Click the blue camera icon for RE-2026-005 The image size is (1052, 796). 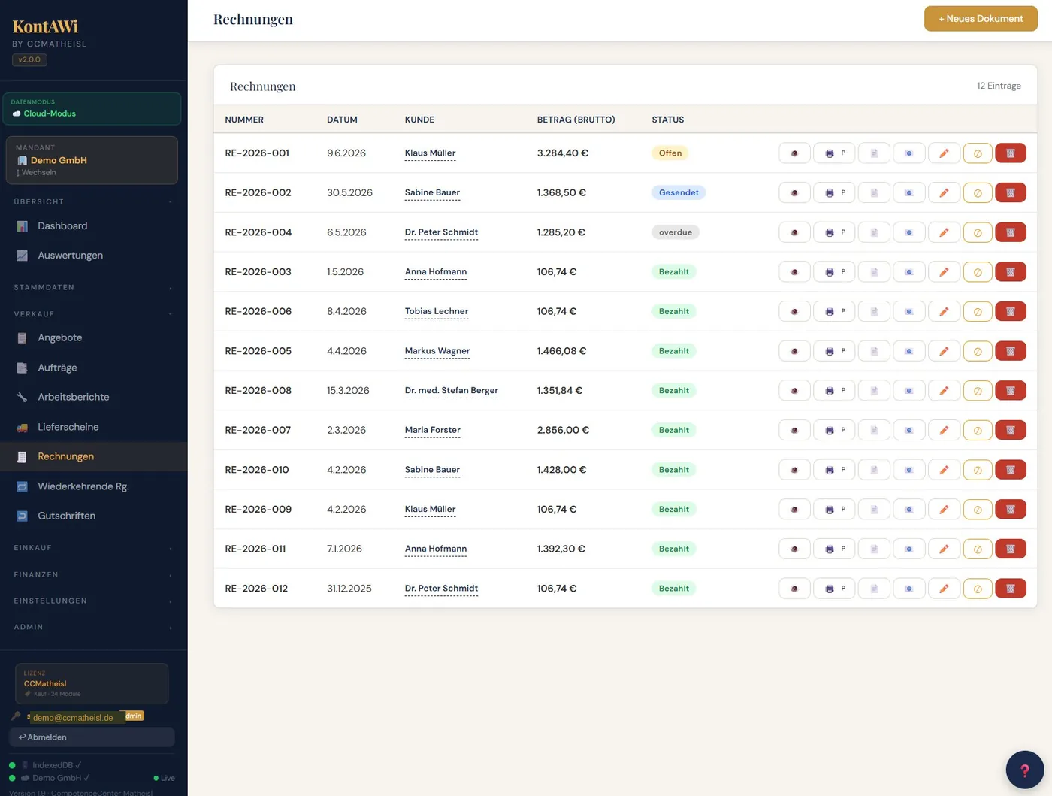point(908,351)
